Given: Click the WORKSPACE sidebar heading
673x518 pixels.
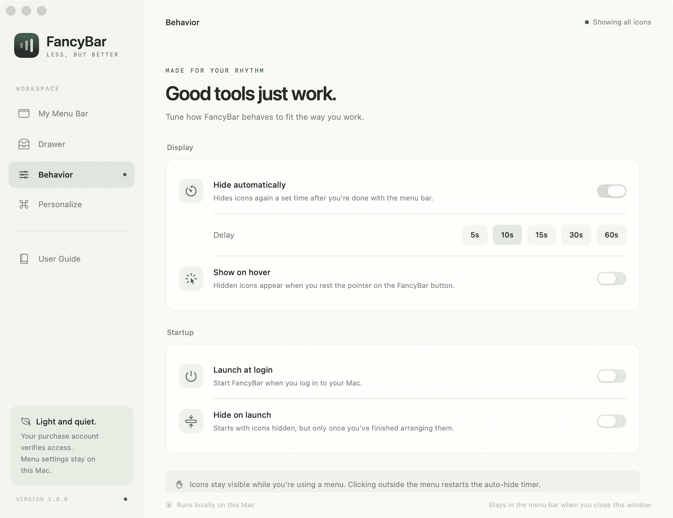Looking at the screenshot, I should 38,89.
